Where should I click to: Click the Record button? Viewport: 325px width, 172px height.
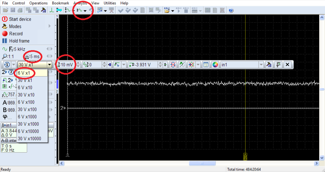tap(13, 34)
